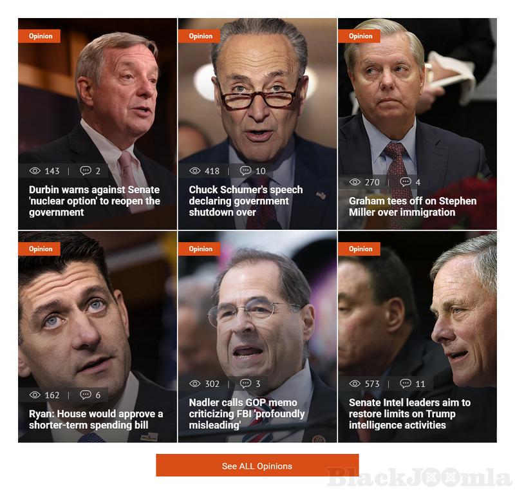Click the eye icon next to 302
515x490 pixels.
(x=195, y=384)
